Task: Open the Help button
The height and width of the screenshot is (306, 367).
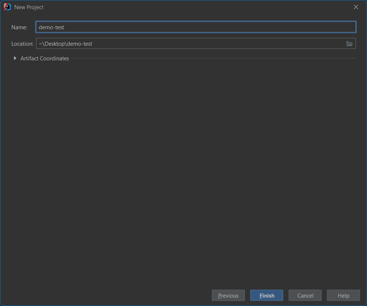Action: click(343, 295)
